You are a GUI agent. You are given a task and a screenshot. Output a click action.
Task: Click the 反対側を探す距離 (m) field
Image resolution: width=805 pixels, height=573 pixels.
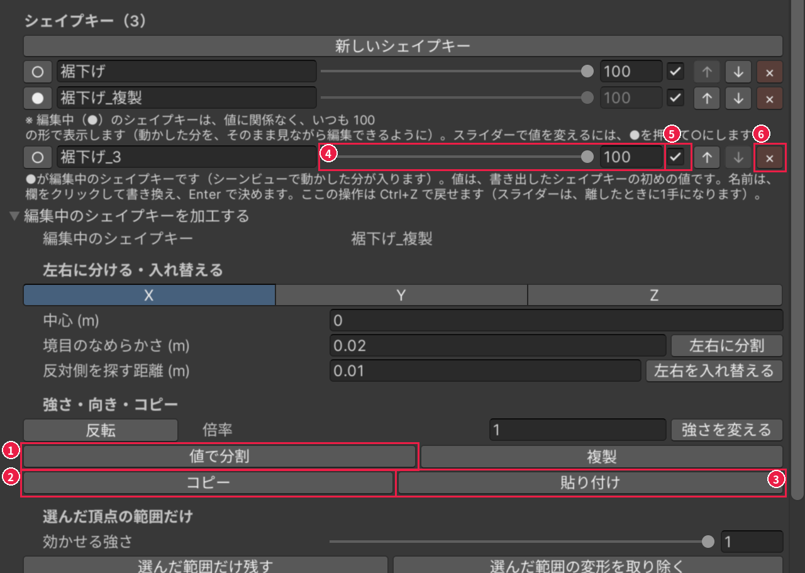click(485, 370)
